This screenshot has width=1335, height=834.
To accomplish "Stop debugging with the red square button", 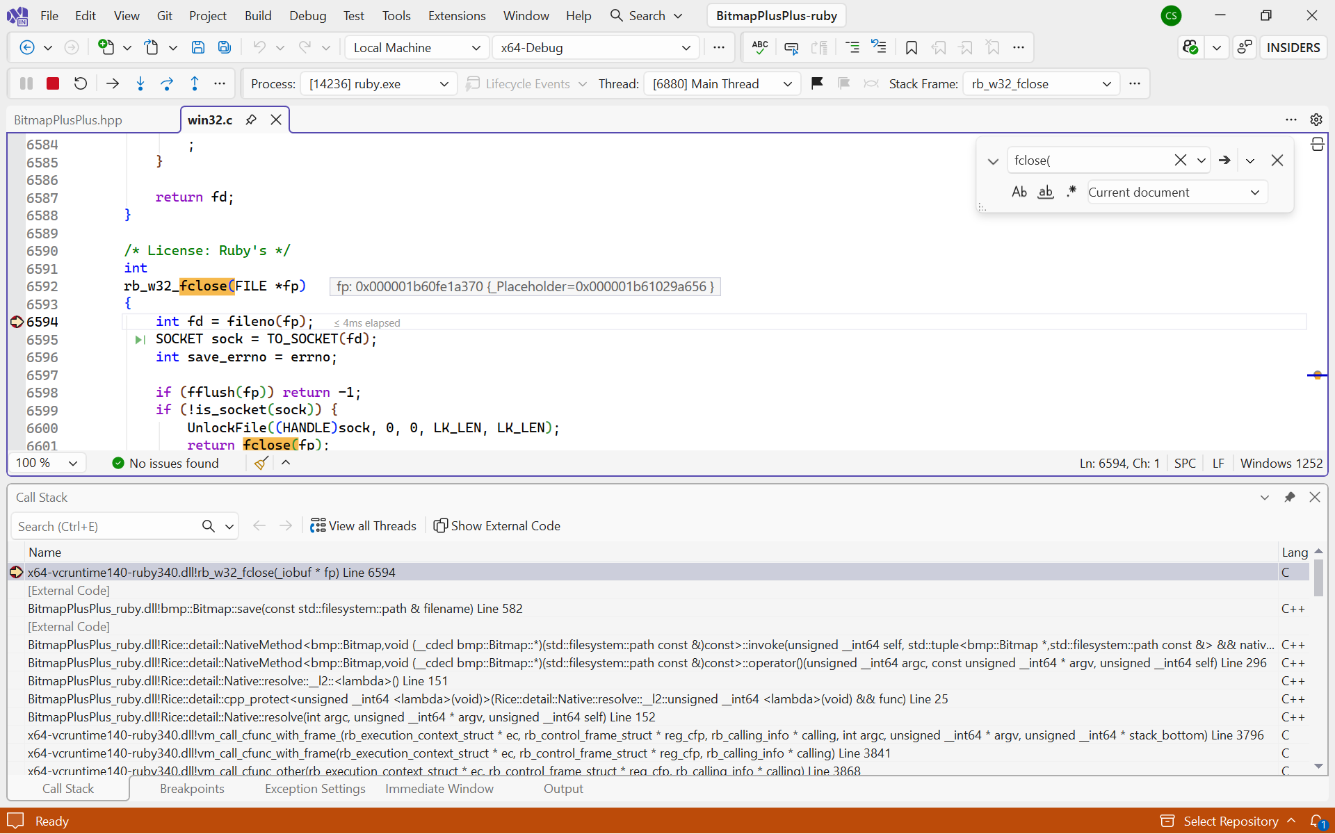I will coord(53,83).
